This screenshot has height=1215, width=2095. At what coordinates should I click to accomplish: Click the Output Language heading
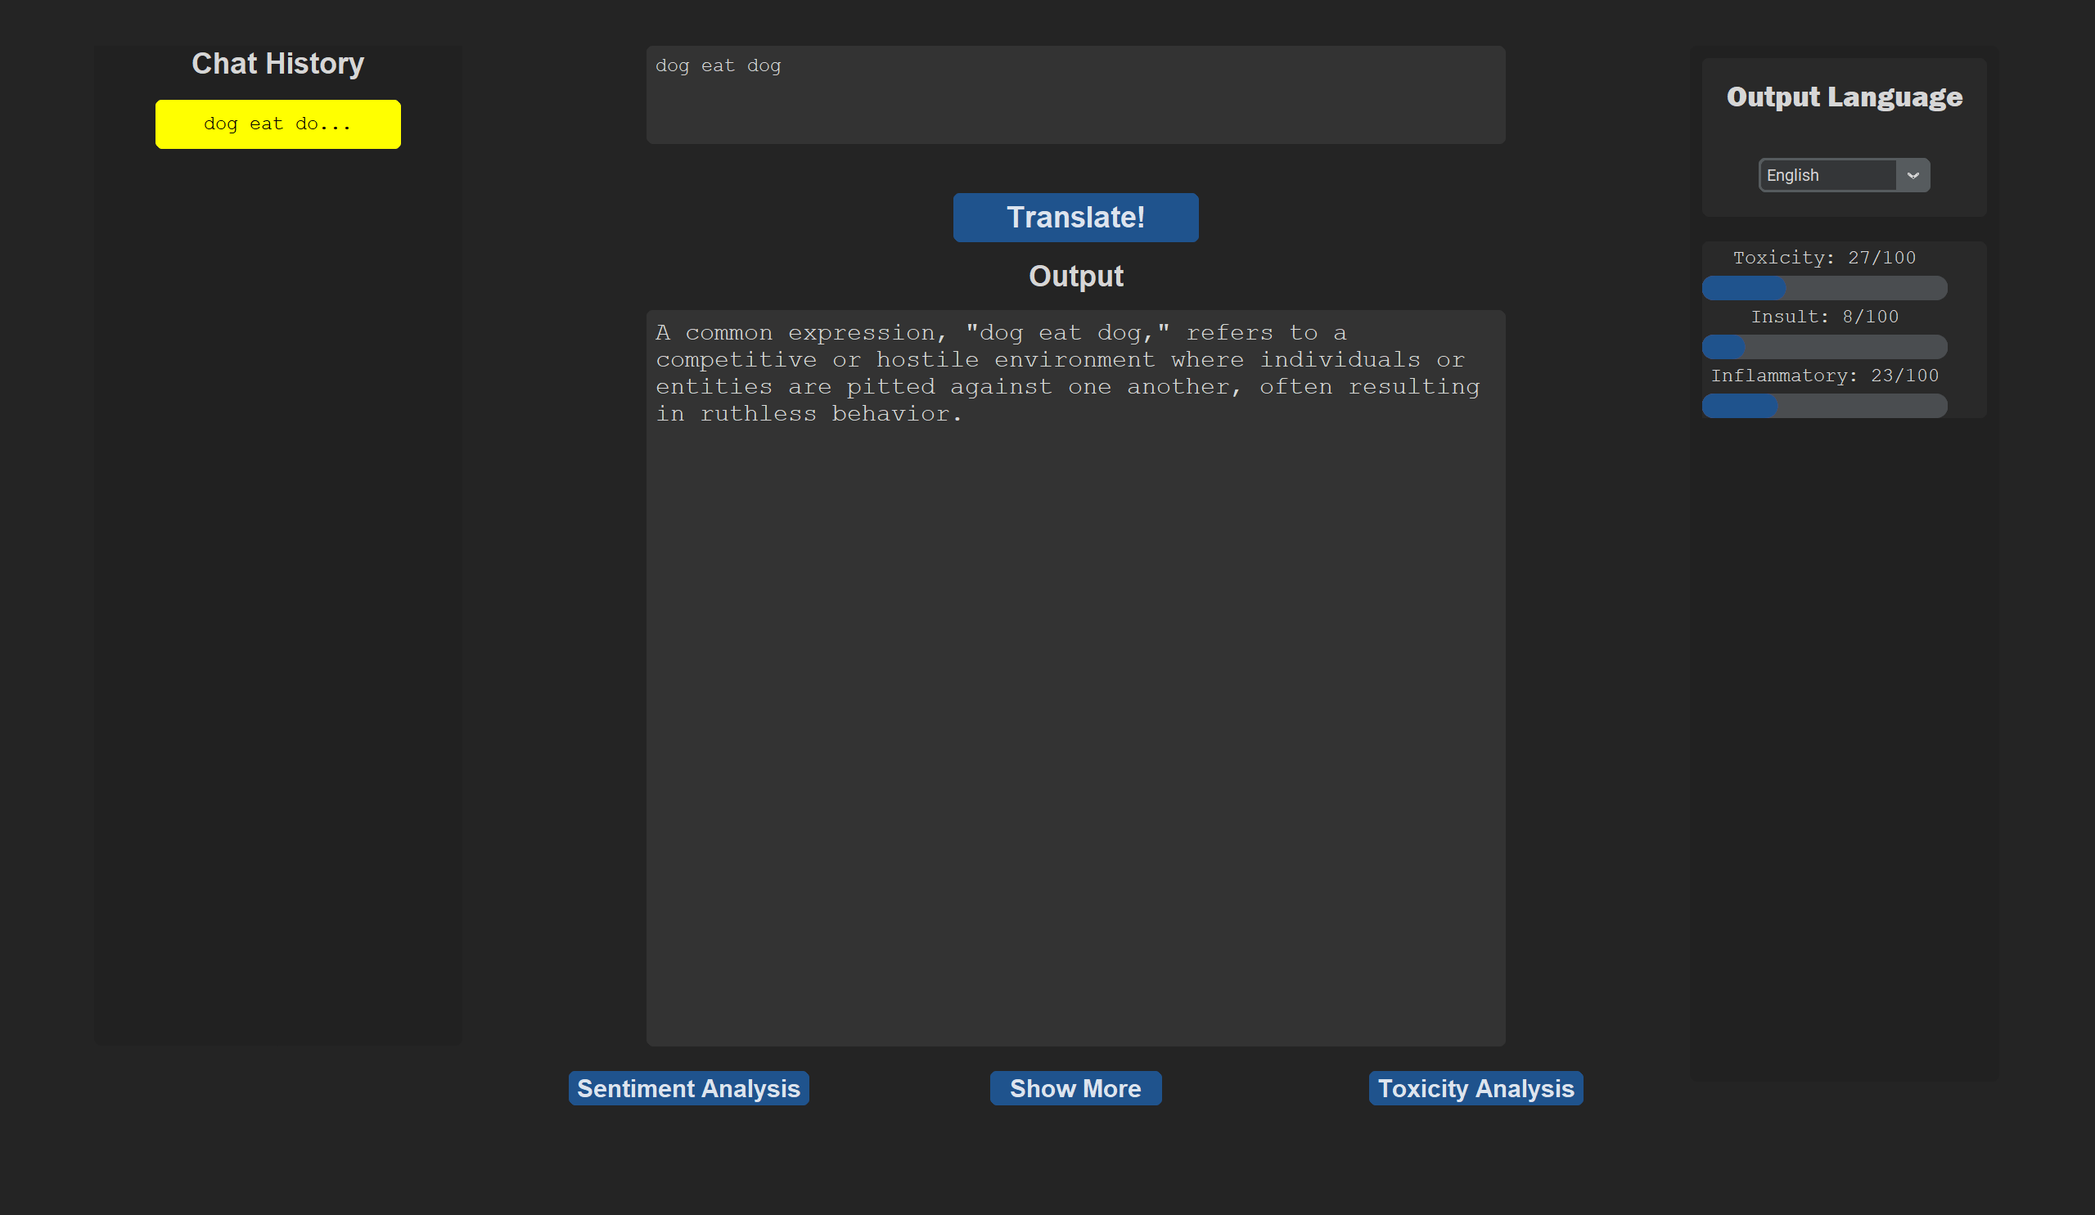[x=1844, y=97]
